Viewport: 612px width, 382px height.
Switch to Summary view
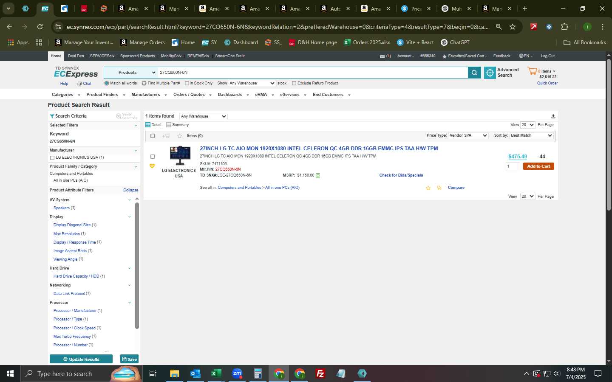(178, 125)
